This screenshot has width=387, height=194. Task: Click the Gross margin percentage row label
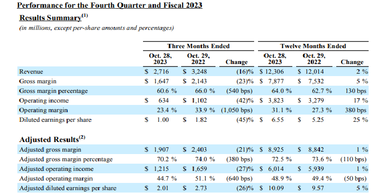pyautogui.click(x=52, y=91)
